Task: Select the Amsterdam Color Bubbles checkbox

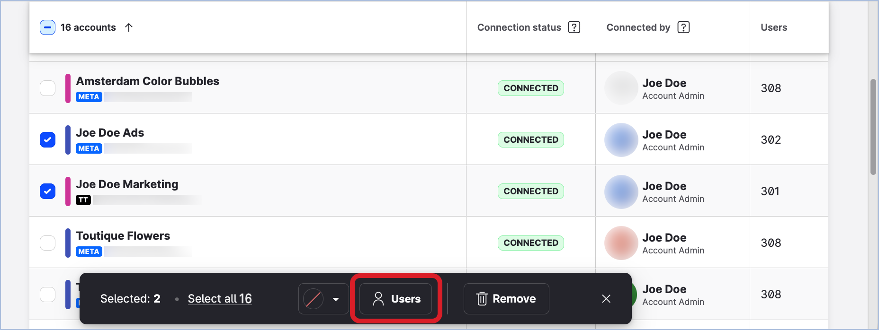Action: [47, 88]
